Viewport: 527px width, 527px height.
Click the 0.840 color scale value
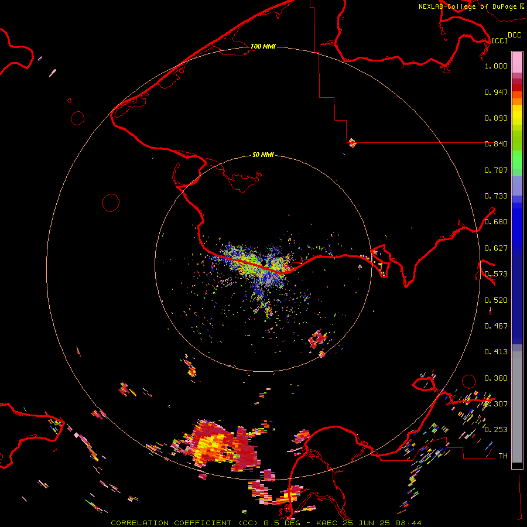(x=496, y=144)
